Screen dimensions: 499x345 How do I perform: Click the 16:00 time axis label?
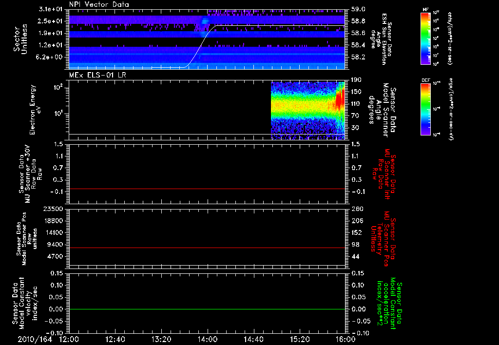point(345,339)
